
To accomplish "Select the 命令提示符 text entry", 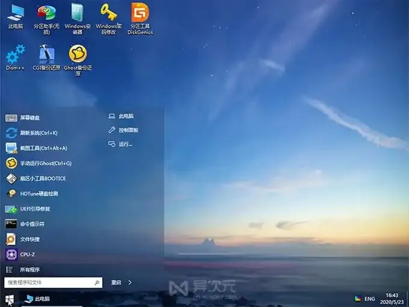I will [32, 224].
